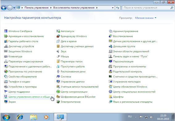Screen dimensions: 175x121
Task: Click the Шрифты icon
Action: click(x=110, y=97)
